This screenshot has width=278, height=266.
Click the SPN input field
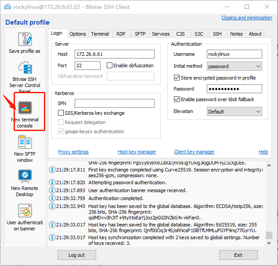(x=115, y=103)
